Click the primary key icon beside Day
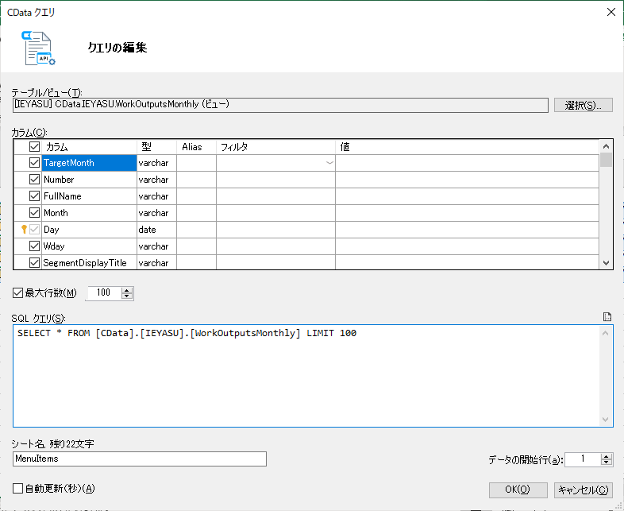The width and height of the screenshot is (624, 511). click(24, 230)
